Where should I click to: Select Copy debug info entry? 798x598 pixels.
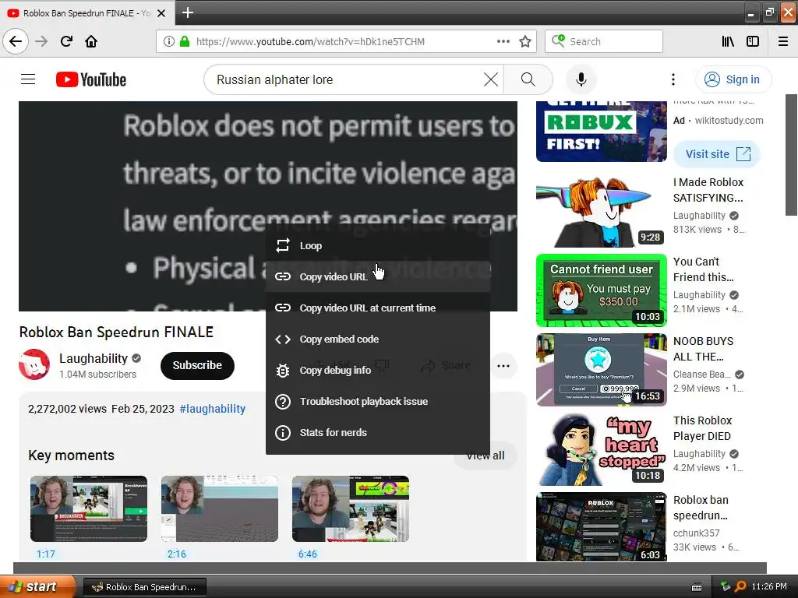(378, 370)
